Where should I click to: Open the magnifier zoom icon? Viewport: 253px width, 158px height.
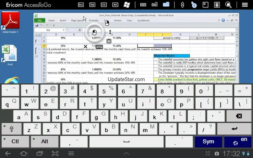228,5
